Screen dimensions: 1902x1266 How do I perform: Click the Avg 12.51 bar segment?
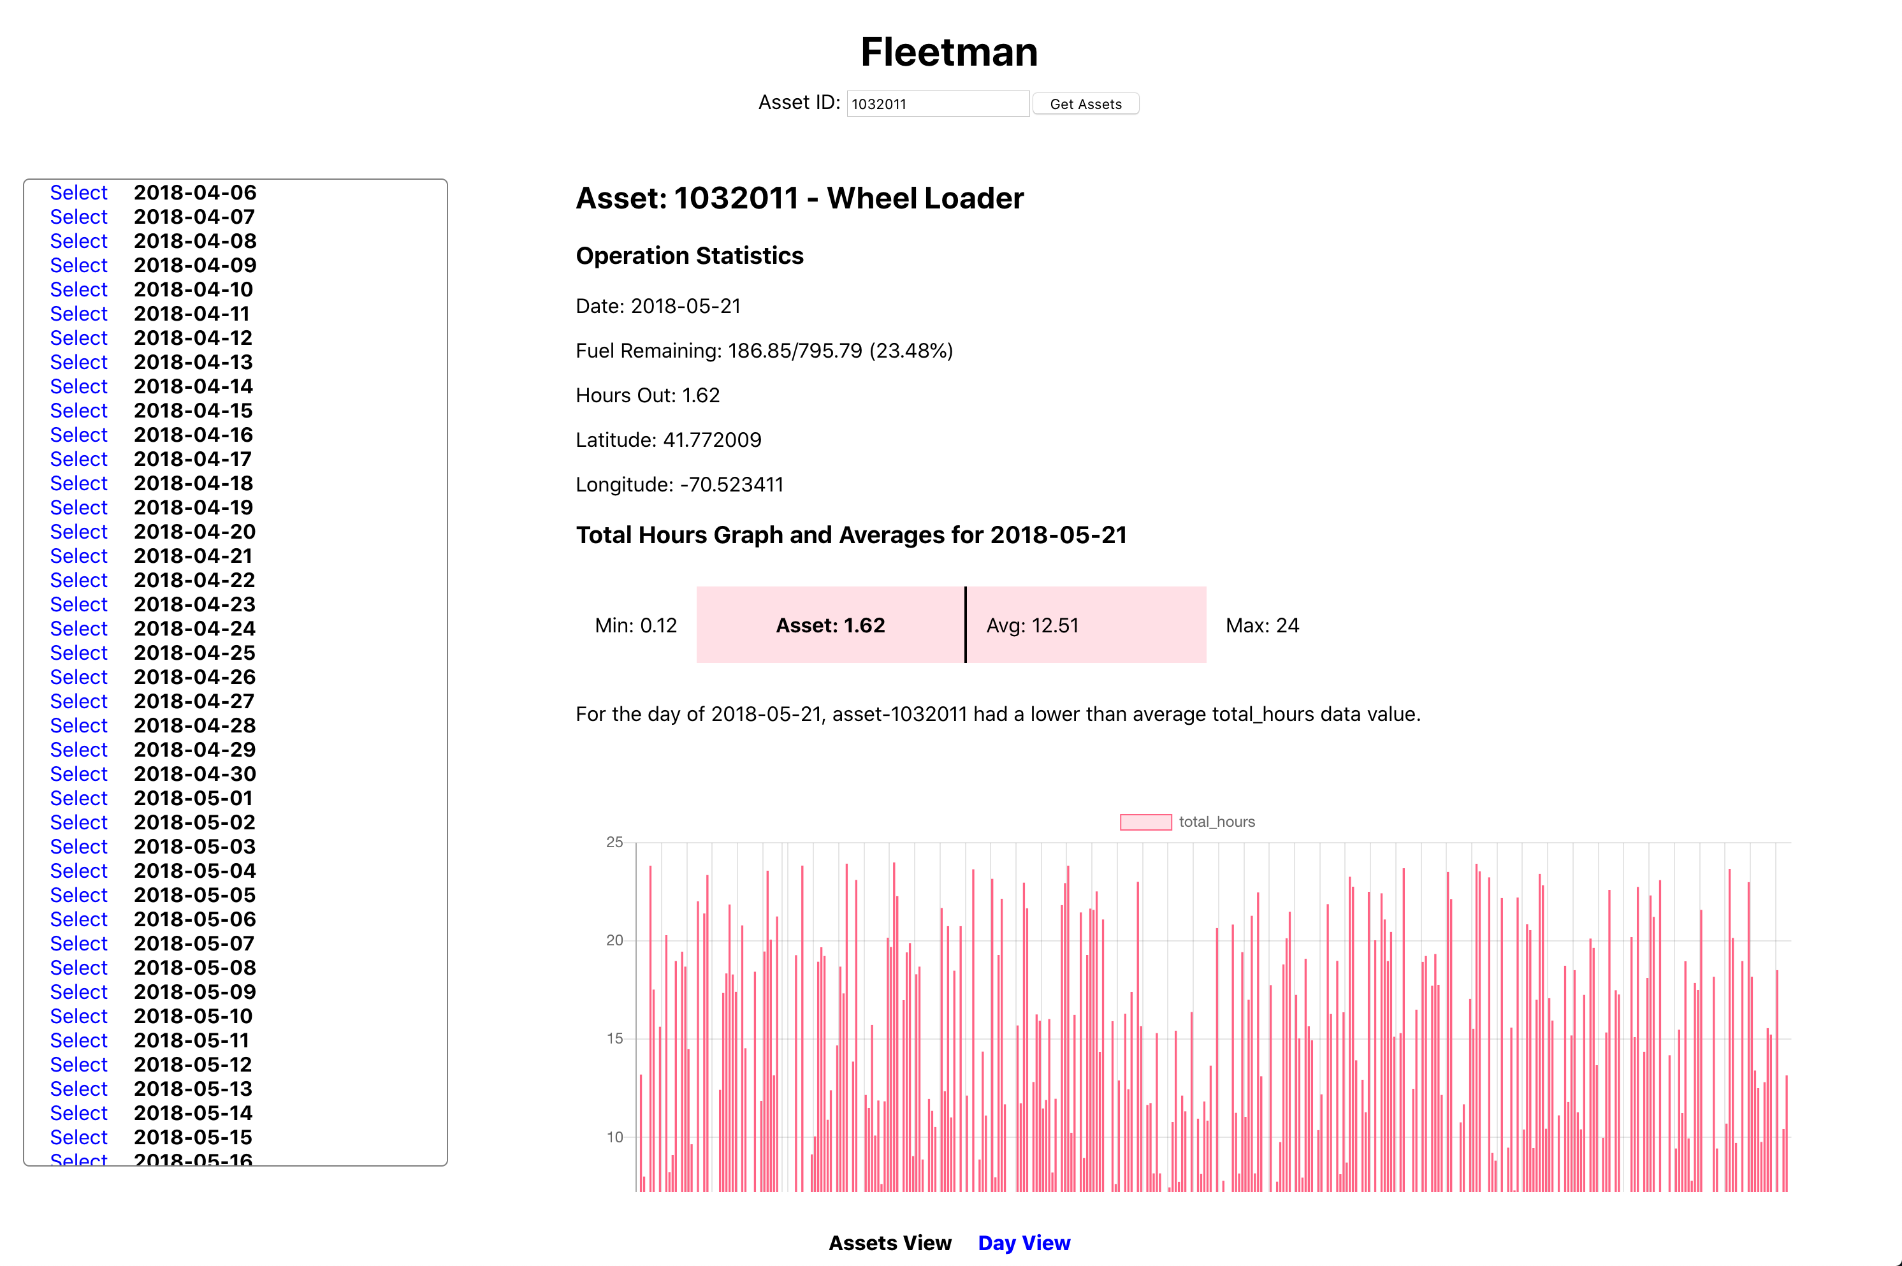coord(1086,625)
